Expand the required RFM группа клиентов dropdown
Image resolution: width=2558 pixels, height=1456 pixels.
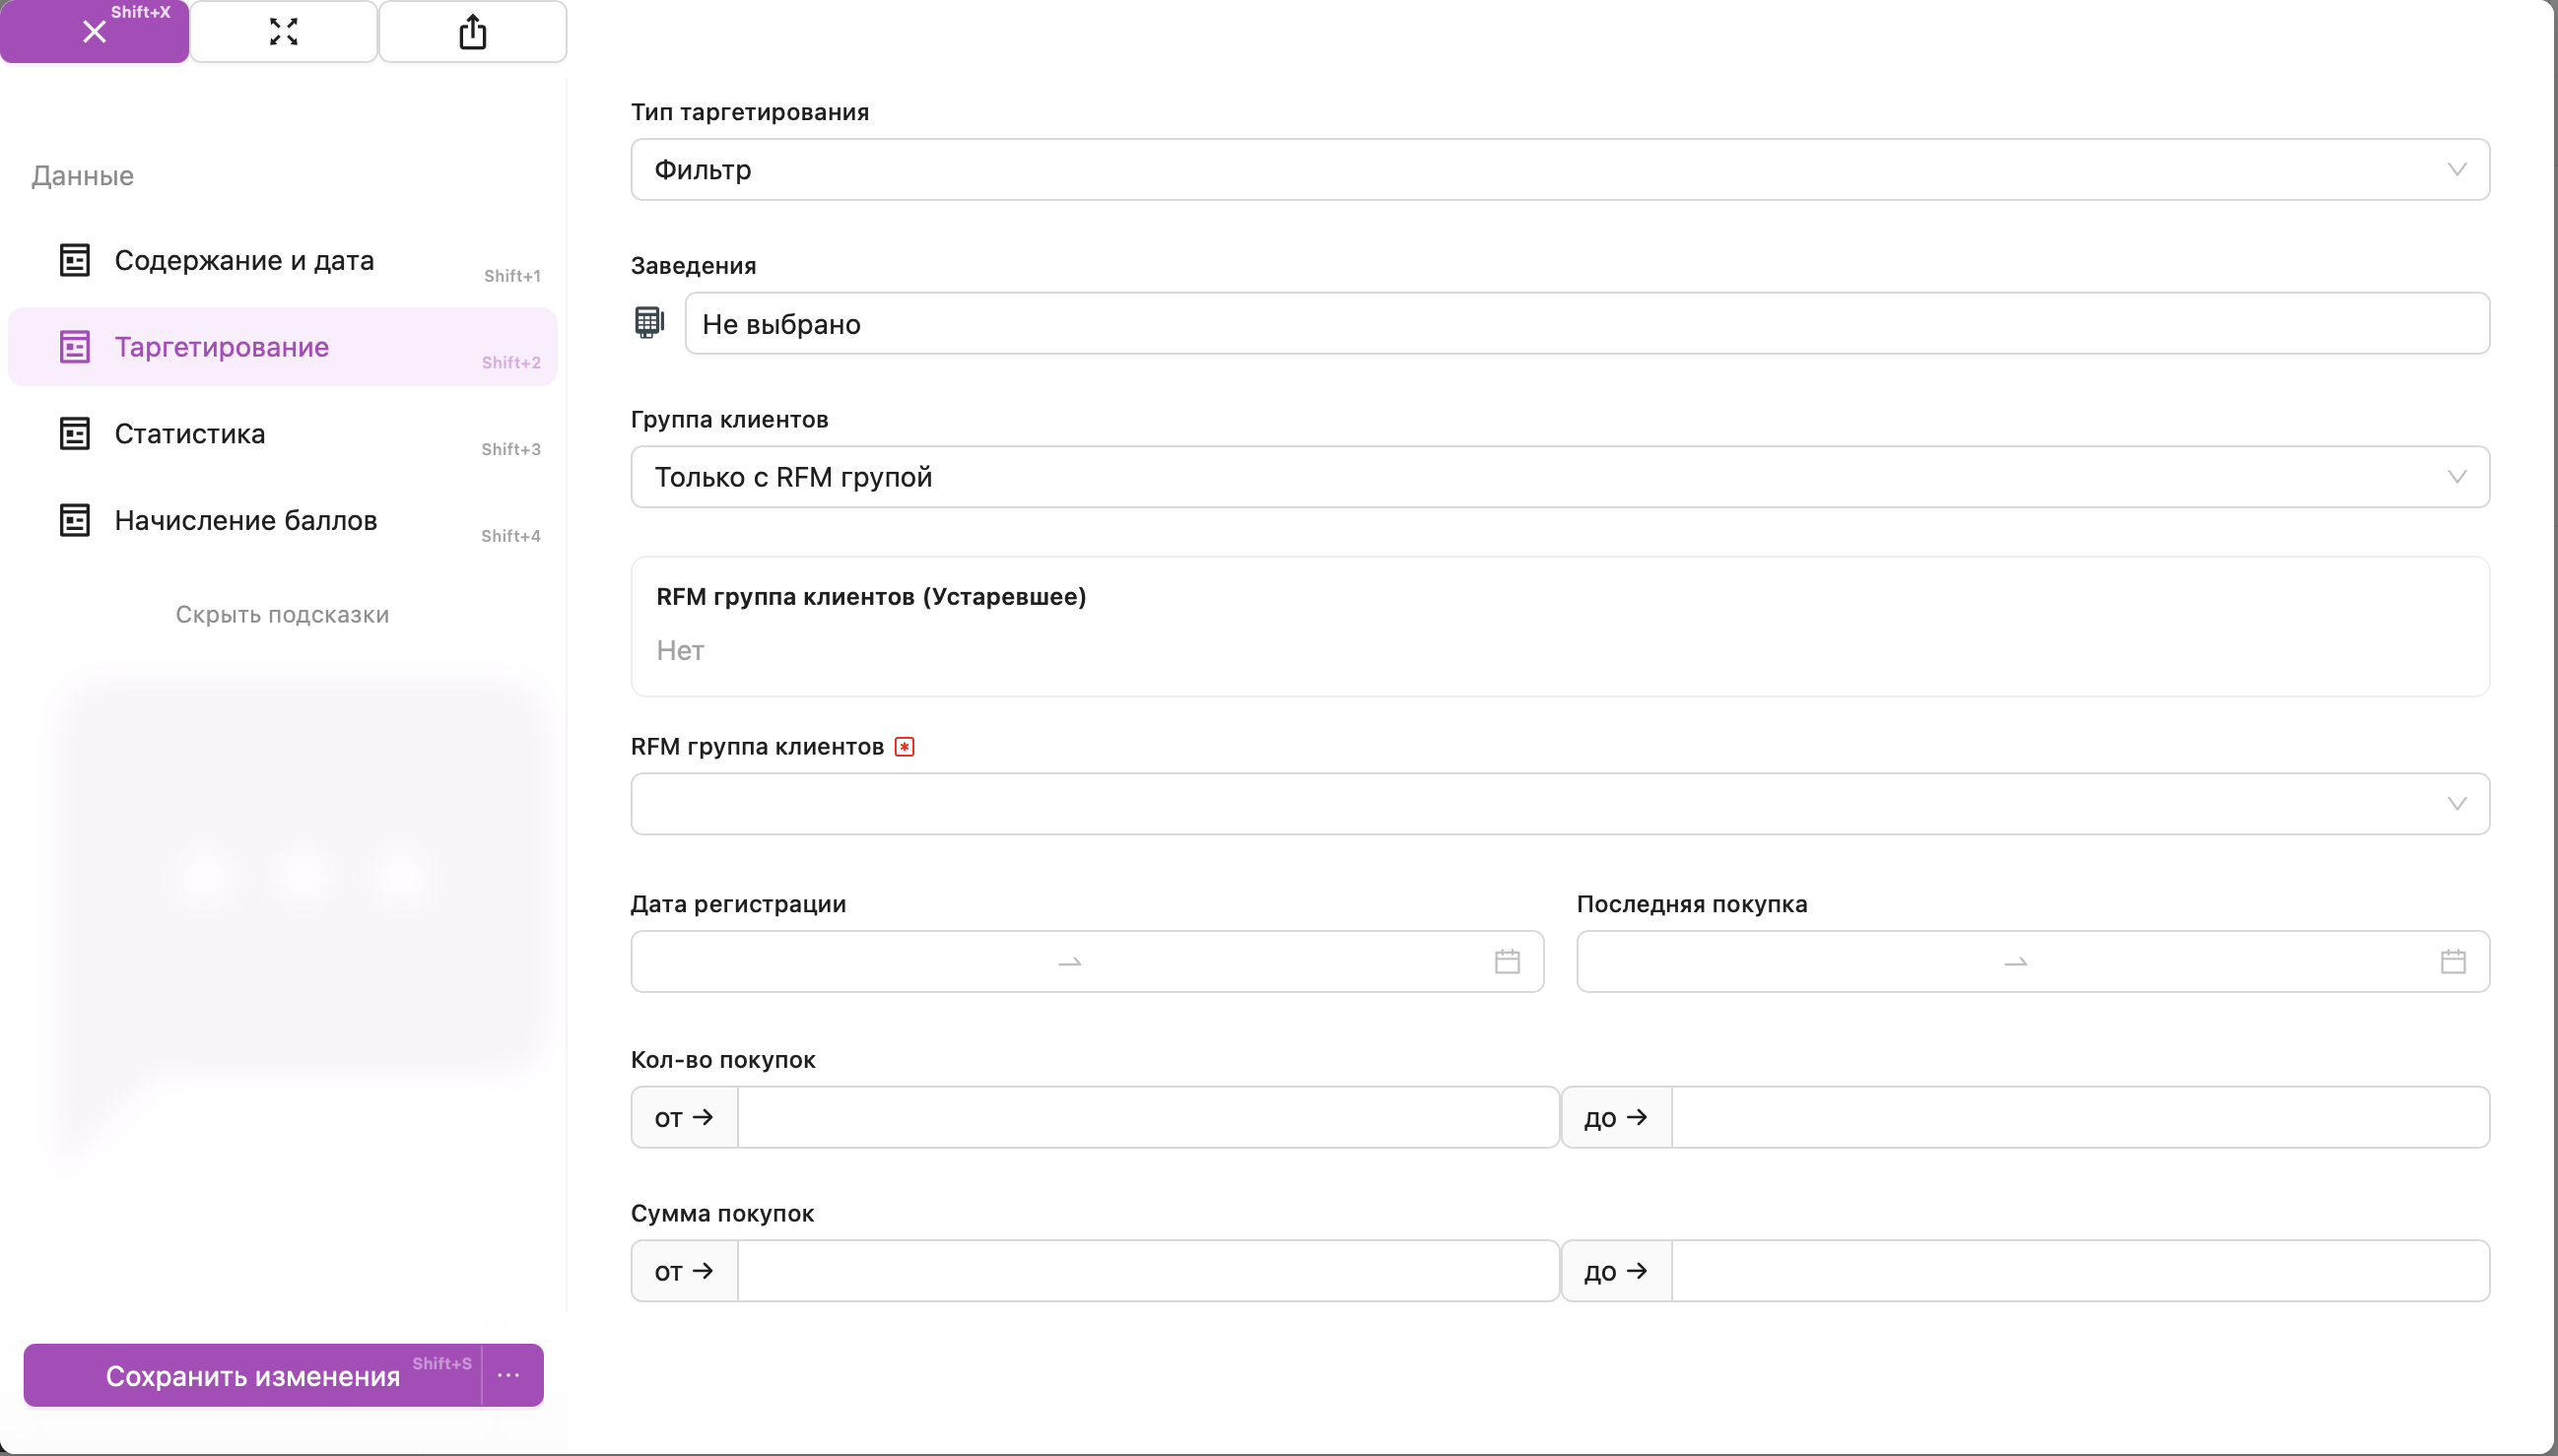[x=1559, y=804]
